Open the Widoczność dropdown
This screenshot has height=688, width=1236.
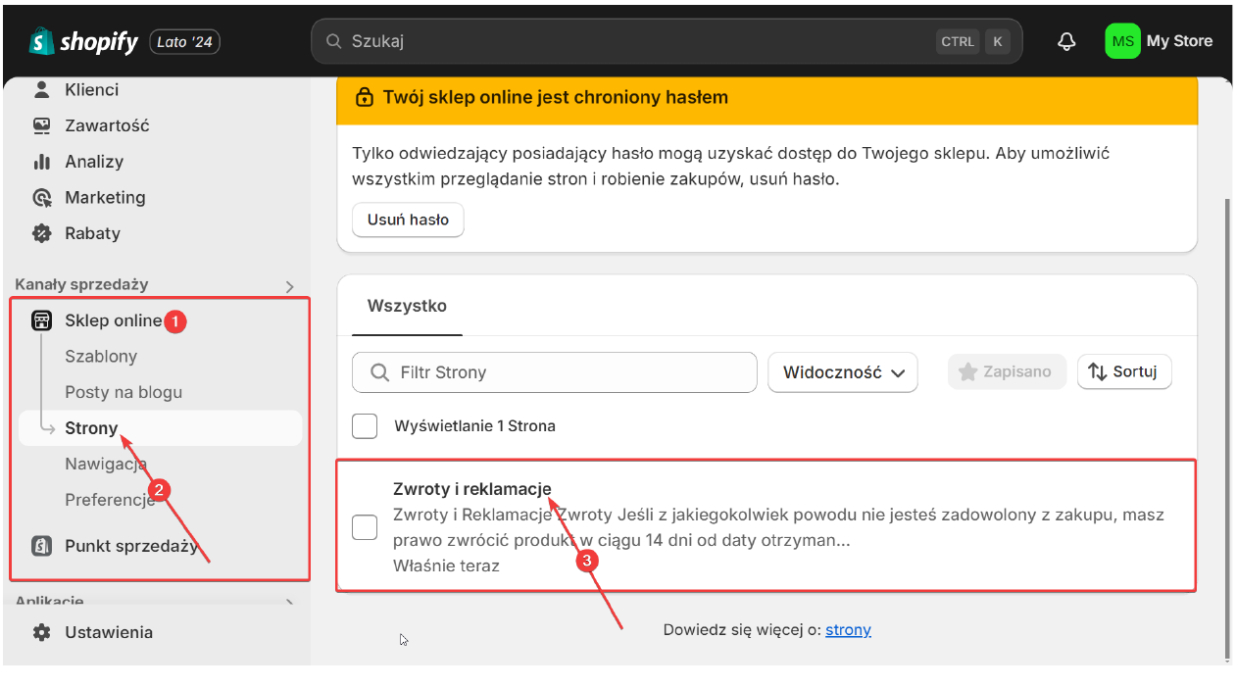(843, 372)
